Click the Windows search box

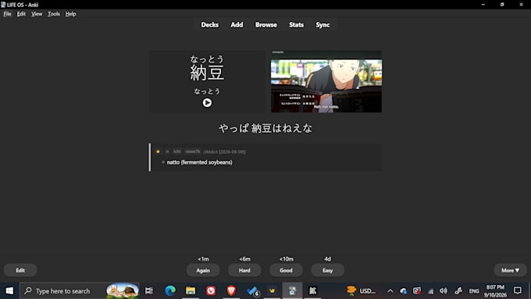[x=79, y=290]
